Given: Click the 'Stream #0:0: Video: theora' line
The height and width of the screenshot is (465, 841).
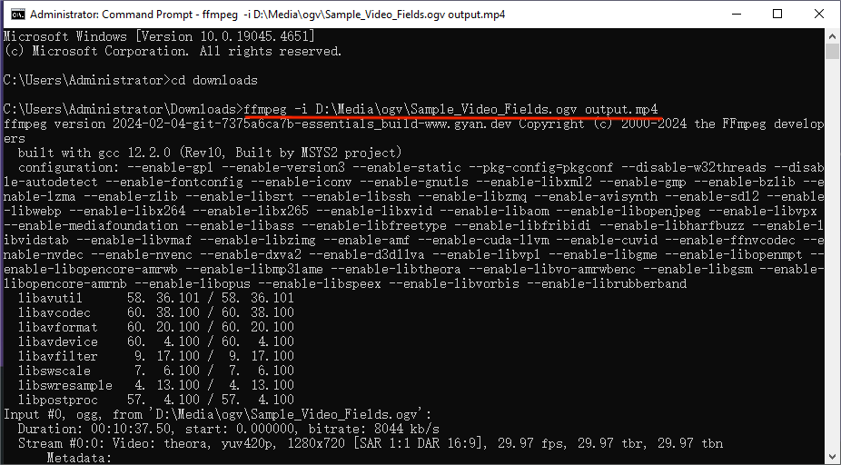Looking at the screenshot, I should pos(370,443).
